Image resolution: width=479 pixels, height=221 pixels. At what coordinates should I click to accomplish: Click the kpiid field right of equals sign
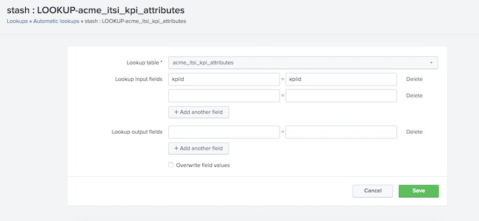coord(341,79)
